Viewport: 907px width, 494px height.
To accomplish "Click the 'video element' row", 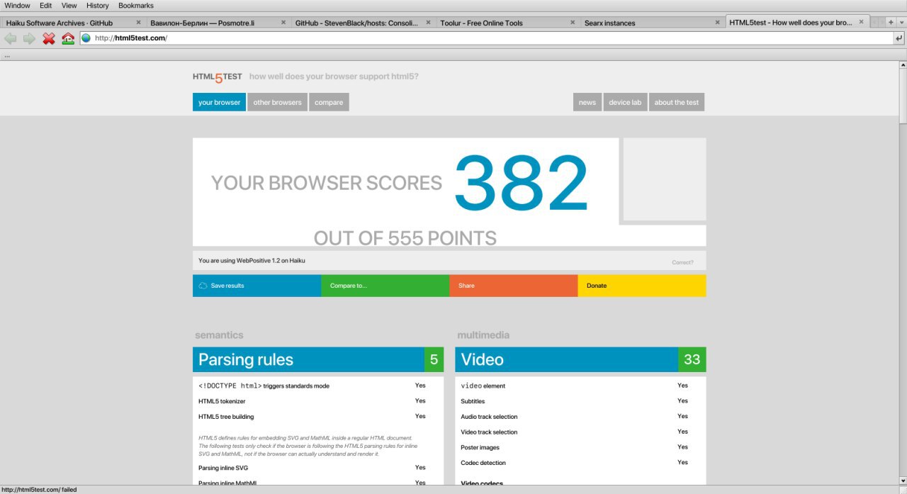I will coord(580,386).
